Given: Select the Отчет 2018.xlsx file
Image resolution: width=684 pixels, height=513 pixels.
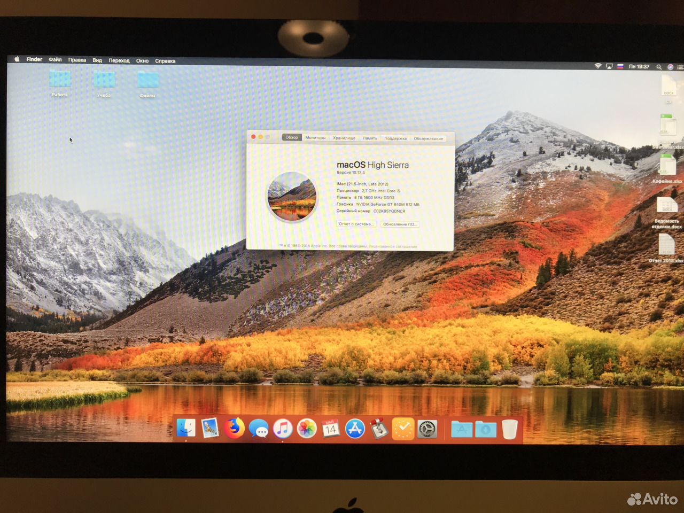Looking at the screenshot, I should [x=666, y=245].
